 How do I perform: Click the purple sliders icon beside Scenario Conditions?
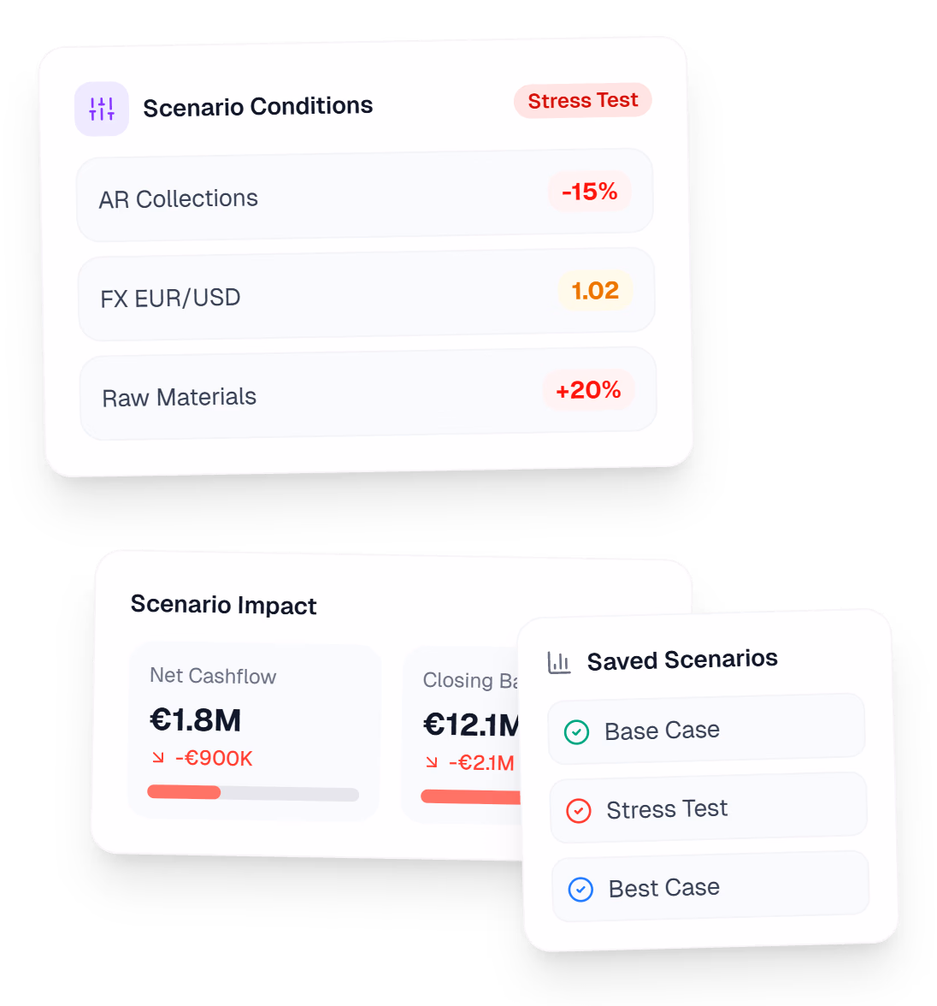click(102, 109)
